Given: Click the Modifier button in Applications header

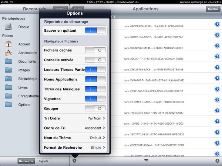Looking at the screenshot, I should (x=213, y=9).
